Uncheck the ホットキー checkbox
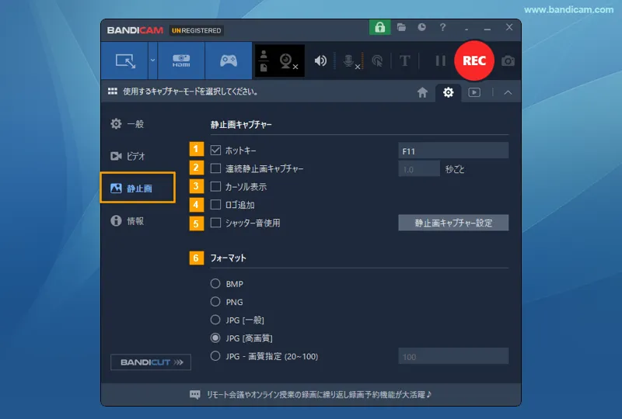Image resolution: width=622 pixels, height=419 pixels. 215,150
